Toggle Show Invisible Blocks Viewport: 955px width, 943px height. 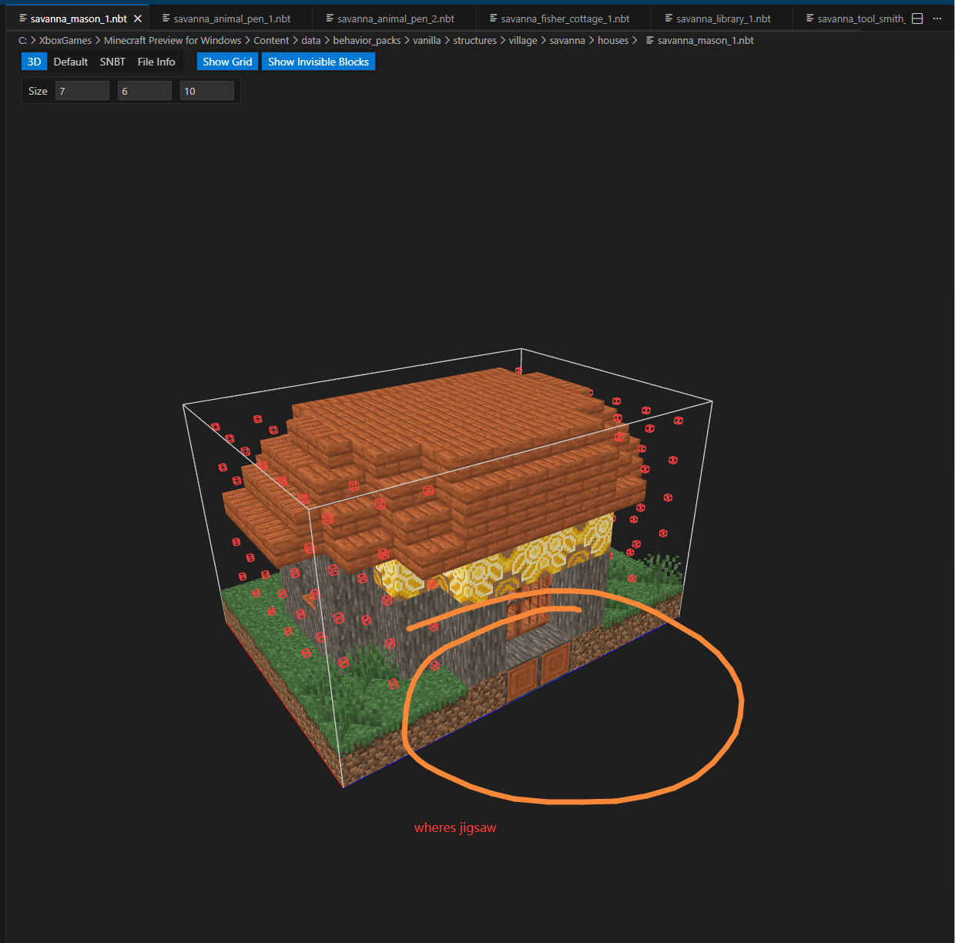click(x=318, y=62)
